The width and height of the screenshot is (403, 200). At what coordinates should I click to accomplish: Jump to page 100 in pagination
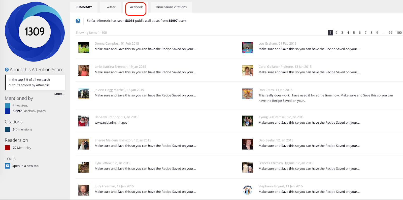[x=399, y=33]
